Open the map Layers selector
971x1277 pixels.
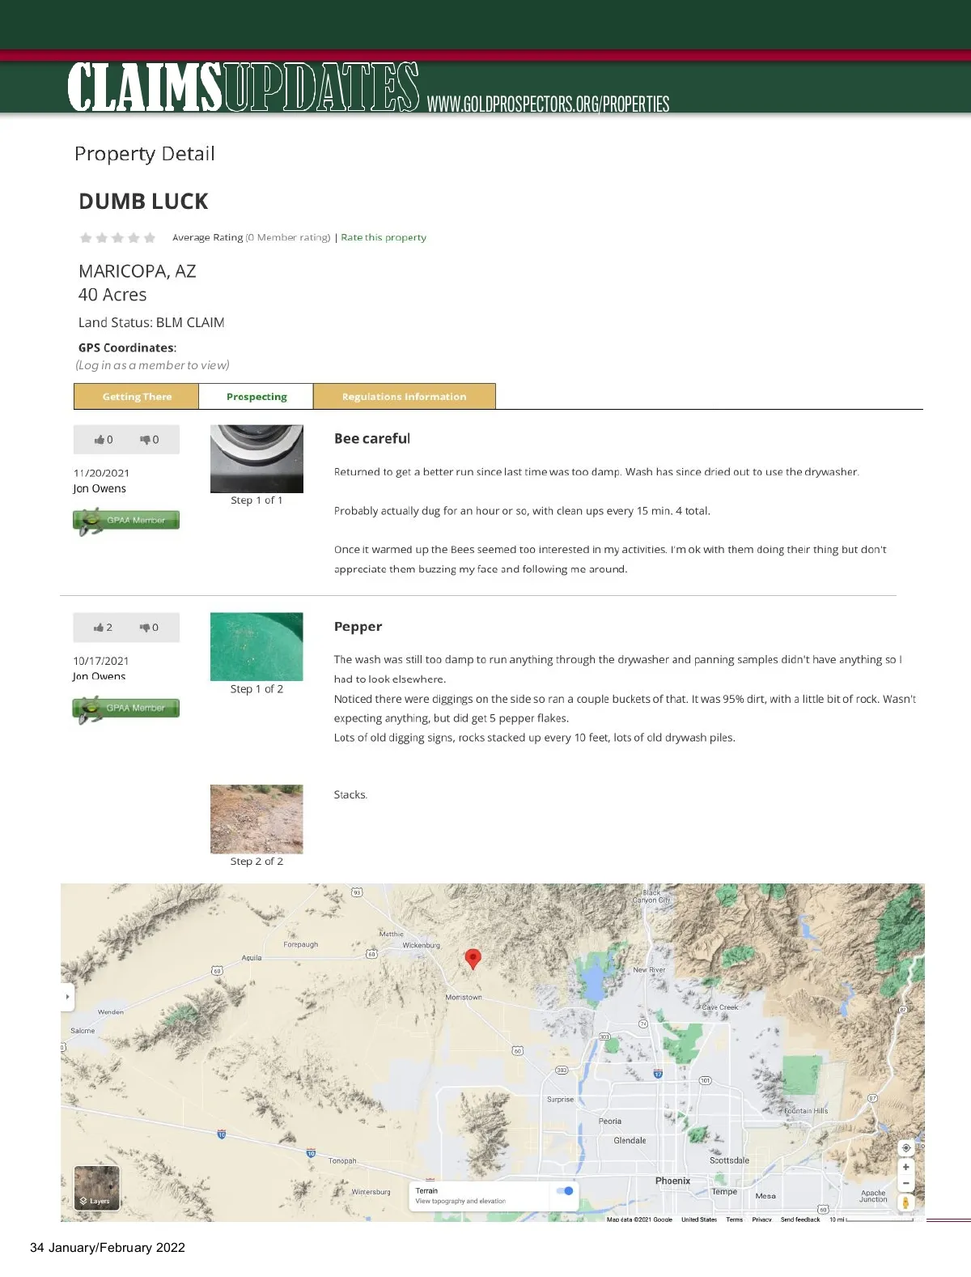click(x=96, y=1187)
